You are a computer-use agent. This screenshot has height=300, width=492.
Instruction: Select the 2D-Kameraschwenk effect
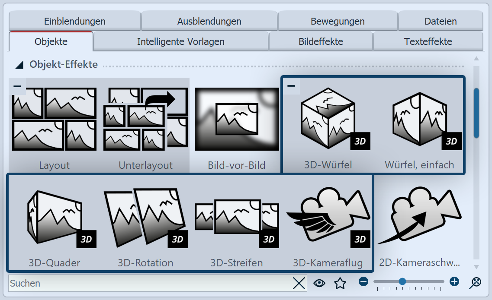point(420,216)
